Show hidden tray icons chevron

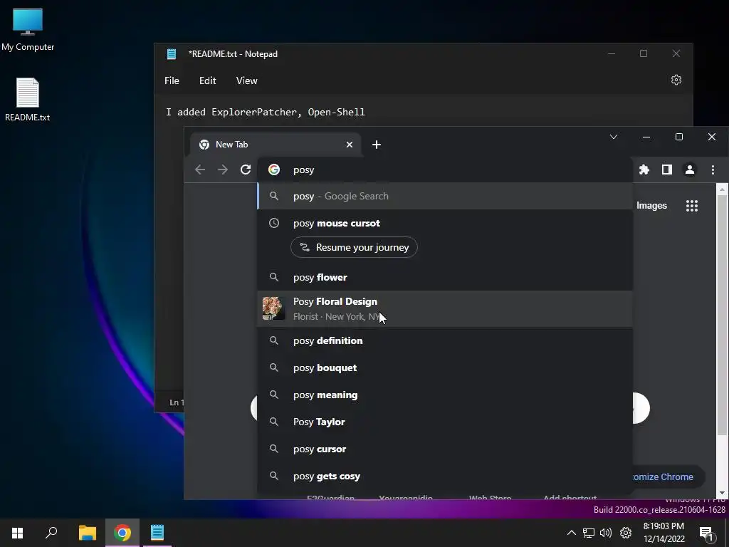click(572, 533)
